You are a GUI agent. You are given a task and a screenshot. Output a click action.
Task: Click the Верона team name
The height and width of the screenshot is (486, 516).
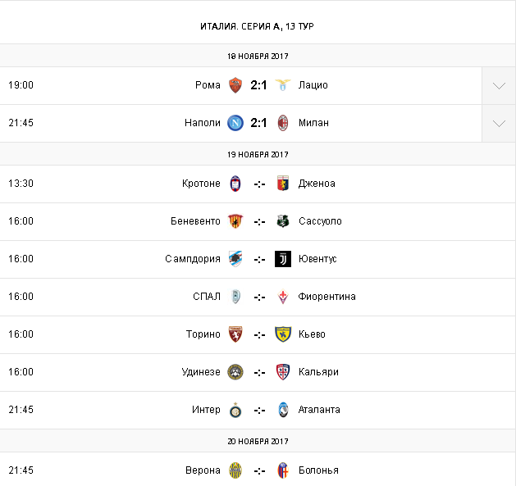(x=203, y=470)
